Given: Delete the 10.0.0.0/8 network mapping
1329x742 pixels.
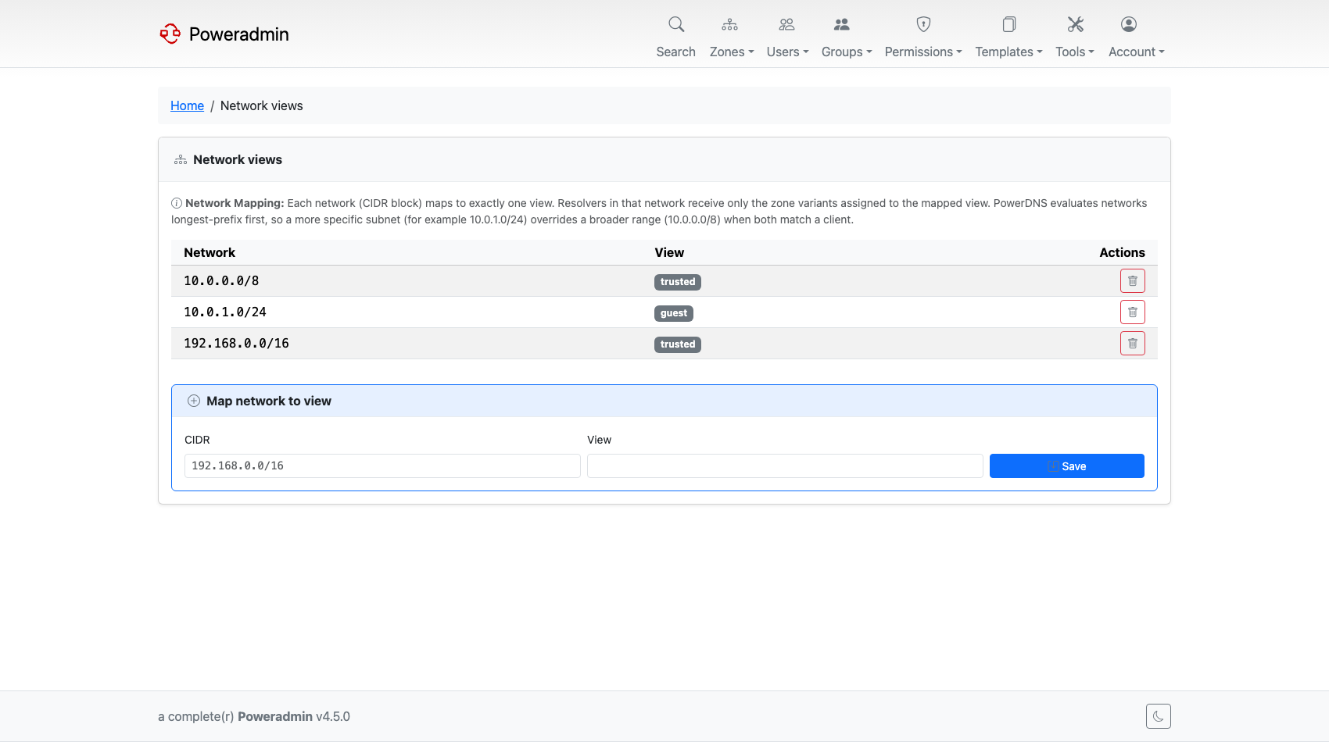Looking at the screenshot, I should [1133, 281].
